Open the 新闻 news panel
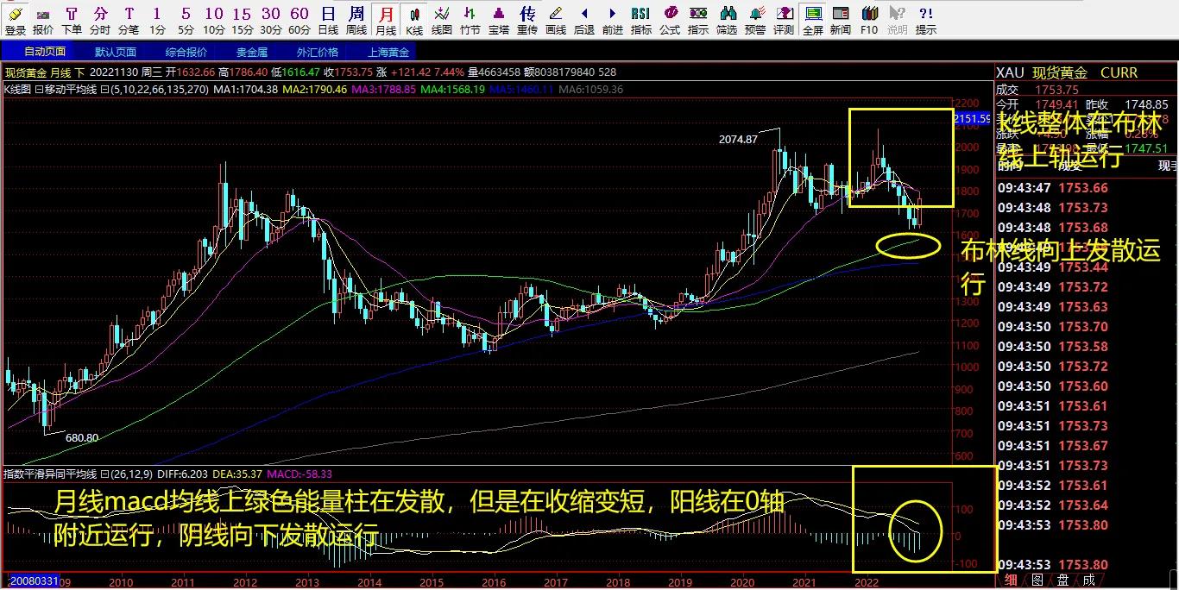Image resolution: width=1179 pixels, height=590 pixels. [840, 17]
